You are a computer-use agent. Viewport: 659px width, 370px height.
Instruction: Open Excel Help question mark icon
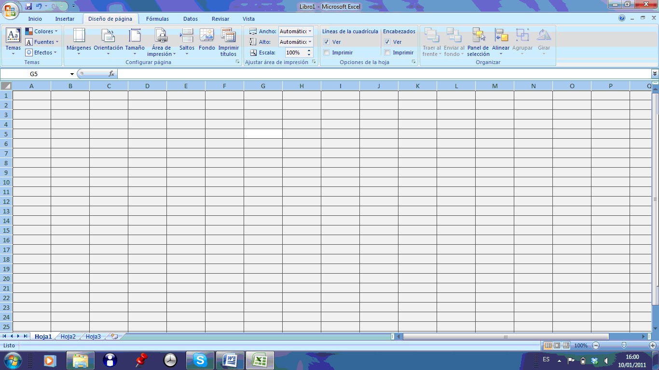pos(622,18)
